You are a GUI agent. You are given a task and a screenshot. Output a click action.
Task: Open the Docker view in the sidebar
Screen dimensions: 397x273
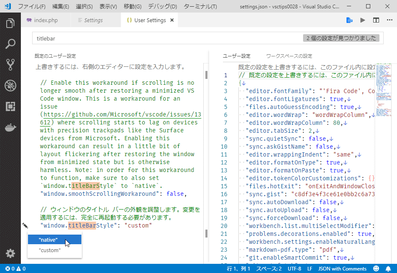pos(10,127)
